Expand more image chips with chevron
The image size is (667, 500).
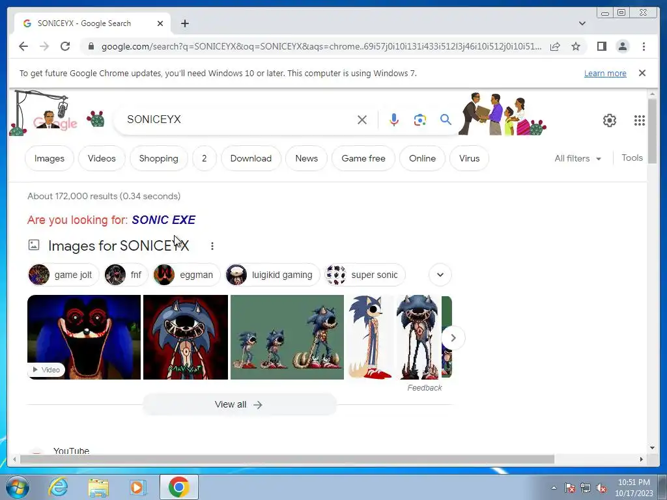coord(440,275)
